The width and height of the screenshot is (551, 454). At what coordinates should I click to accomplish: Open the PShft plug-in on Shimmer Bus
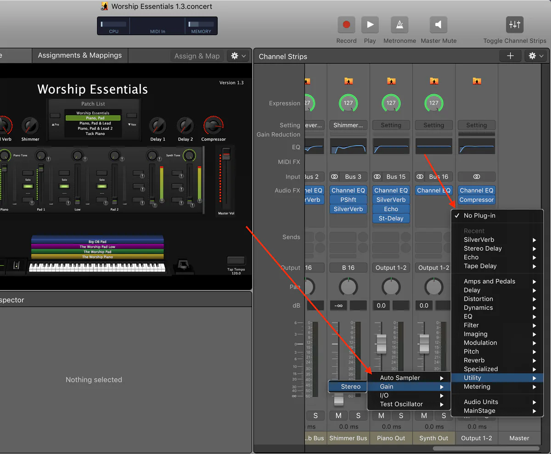(x=348, y=200)
